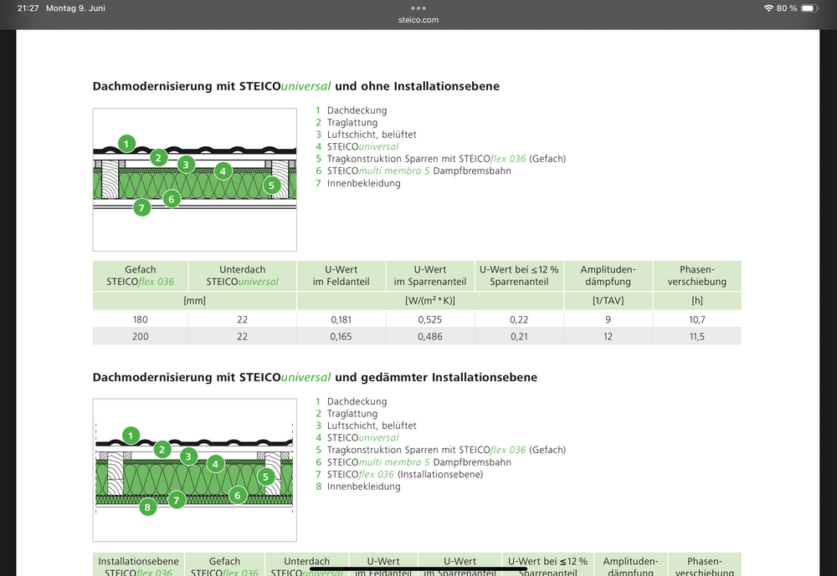Tap first-table header 'Amplitudendämpfung'

pos(608,276)
